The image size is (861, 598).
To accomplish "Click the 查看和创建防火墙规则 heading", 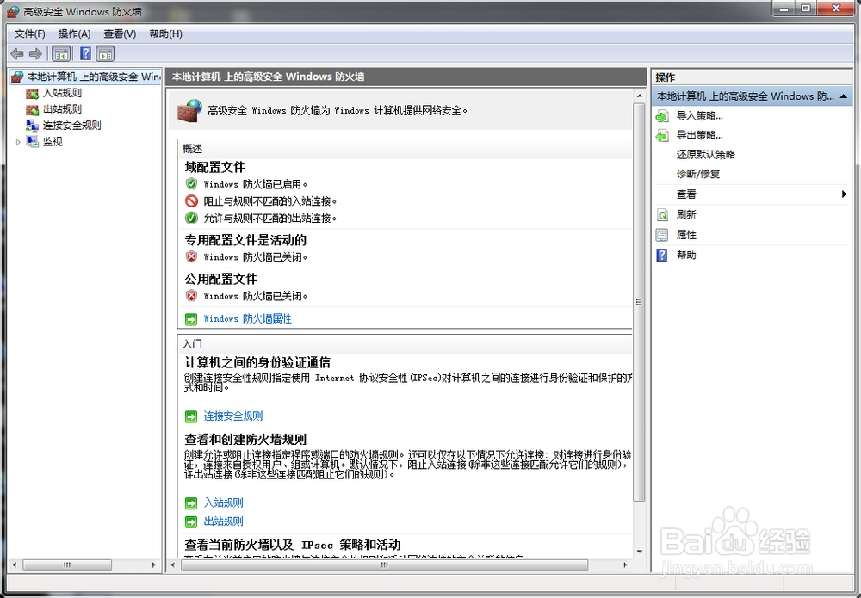I will (245, 440).
